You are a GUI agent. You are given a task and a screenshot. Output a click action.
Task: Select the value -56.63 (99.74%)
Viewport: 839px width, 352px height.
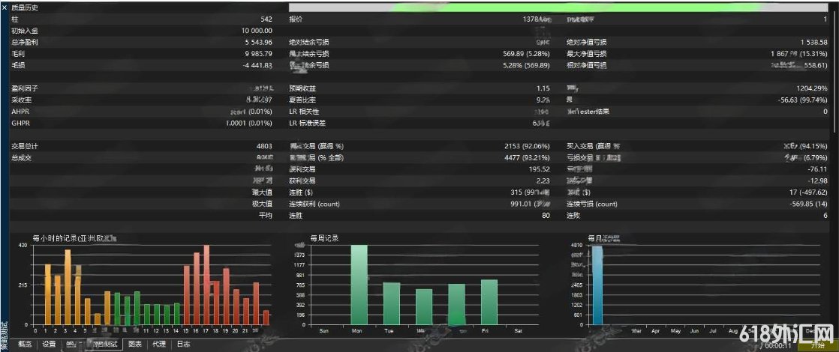[x=803, y=100]
